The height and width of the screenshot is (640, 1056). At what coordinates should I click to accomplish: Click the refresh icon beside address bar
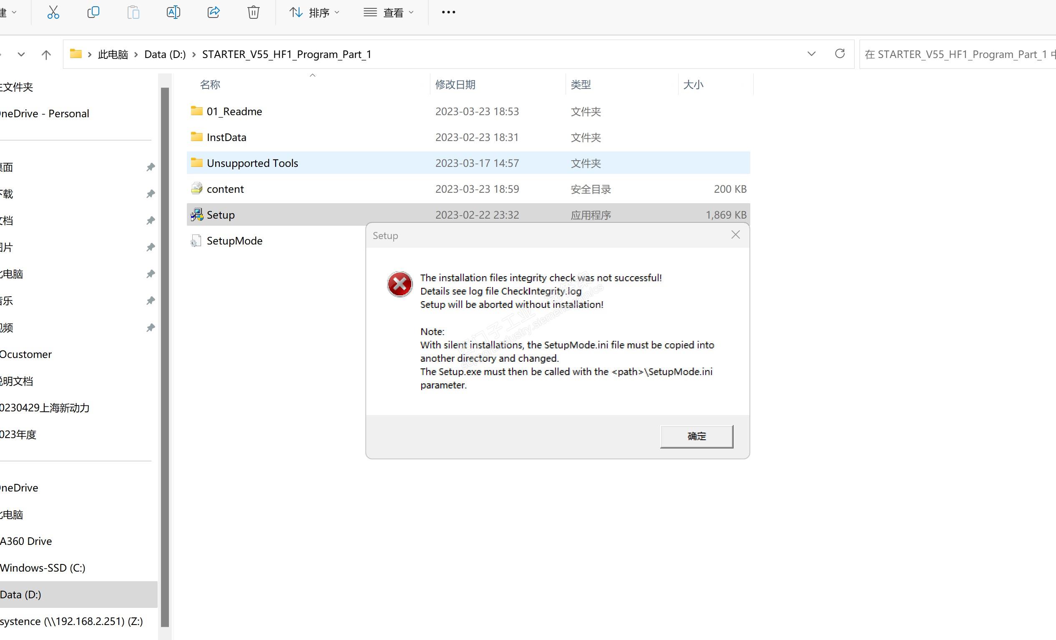click(840, 54)
